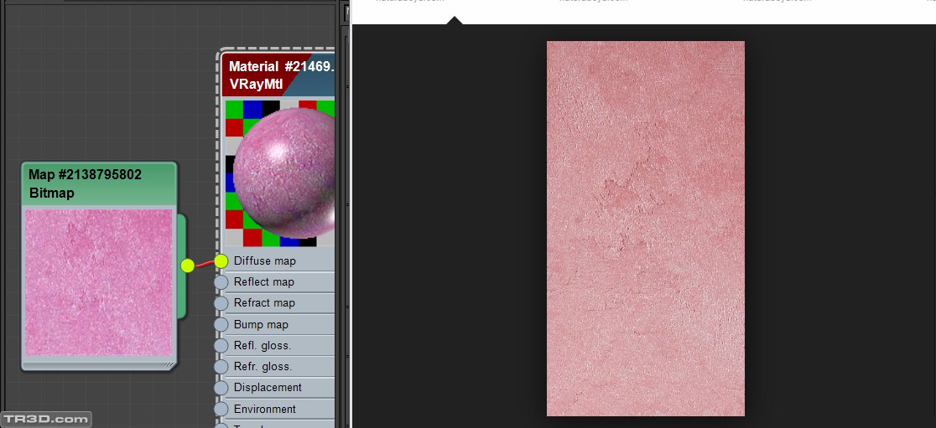Click the Refl. gloss. input socket

tap(221, 345)
